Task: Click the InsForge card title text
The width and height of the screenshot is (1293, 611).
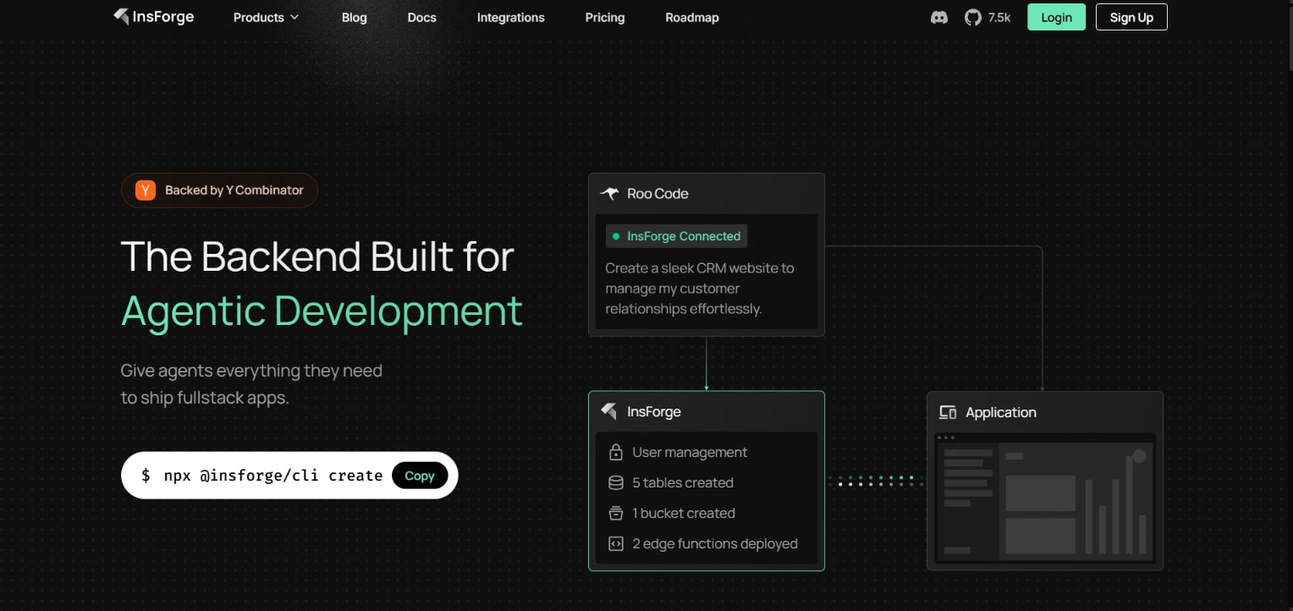Action: coord(654,411)
